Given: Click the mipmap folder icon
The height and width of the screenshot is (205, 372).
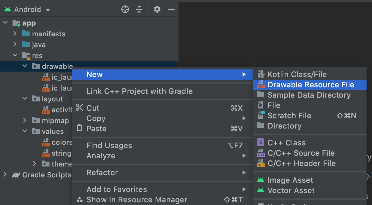Looking at the screenshot, I should pyautogui.click(x=36, y=120).
